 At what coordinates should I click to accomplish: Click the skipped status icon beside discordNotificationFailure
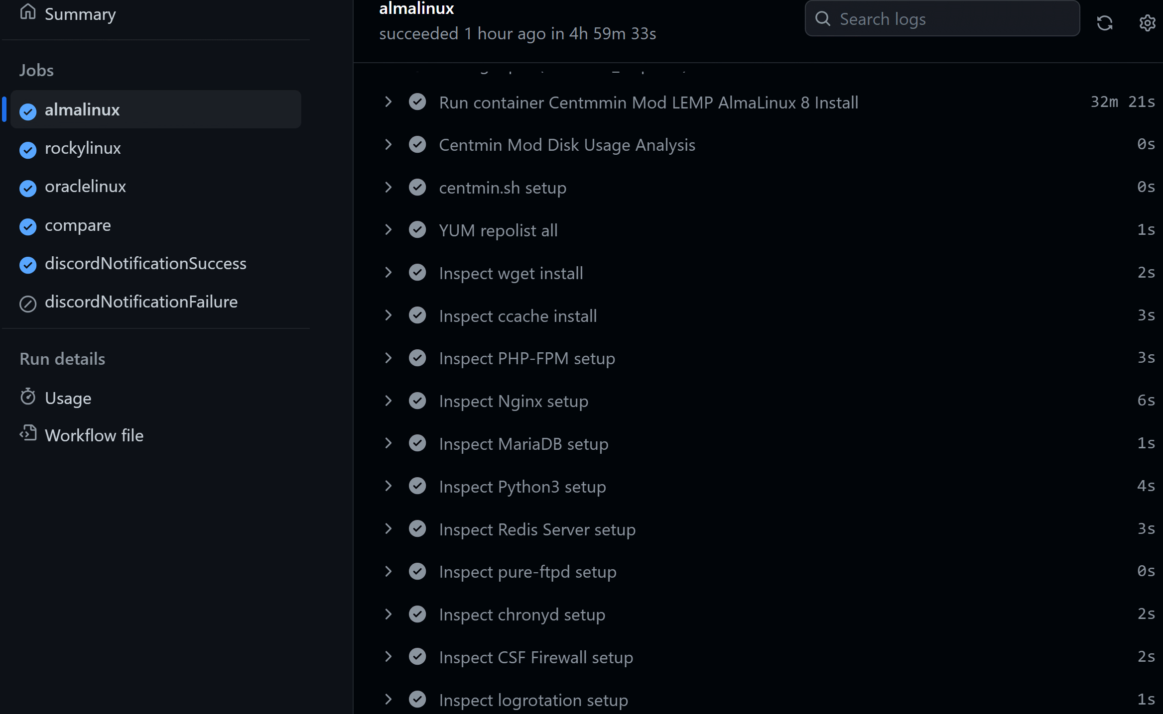tap(28, 303)
